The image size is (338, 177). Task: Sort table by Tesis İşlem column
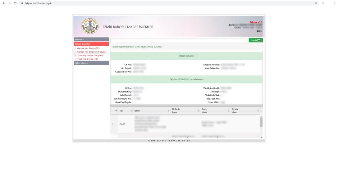click(215, 110)
